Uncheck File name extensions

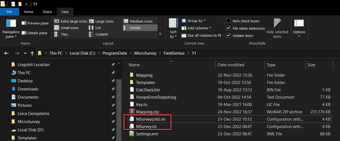[228, 28]
